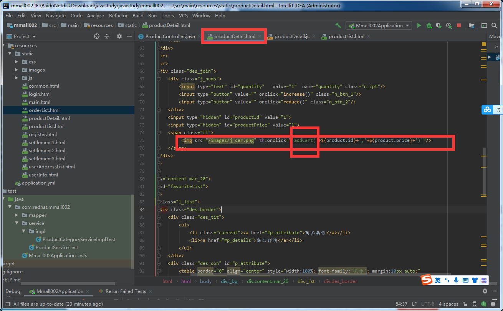Image resolution: width=503 pixels, height=311 pixels.
Task: Switch to productDetail.js tab
Action: pyautogui.click(x=292, y=37)
